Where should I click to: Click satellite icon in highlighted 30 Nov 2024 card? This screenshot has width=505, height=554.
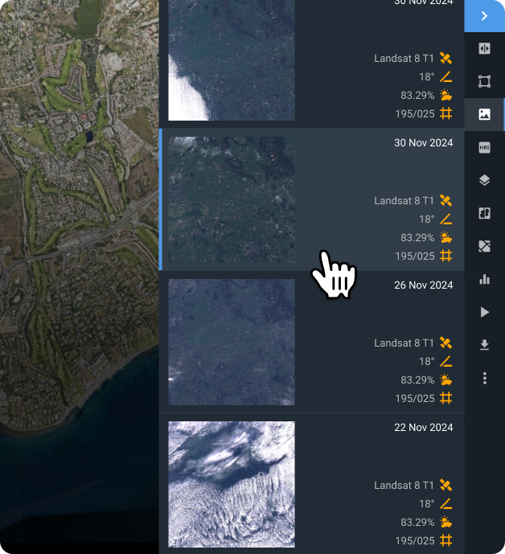tap(446, 201)
